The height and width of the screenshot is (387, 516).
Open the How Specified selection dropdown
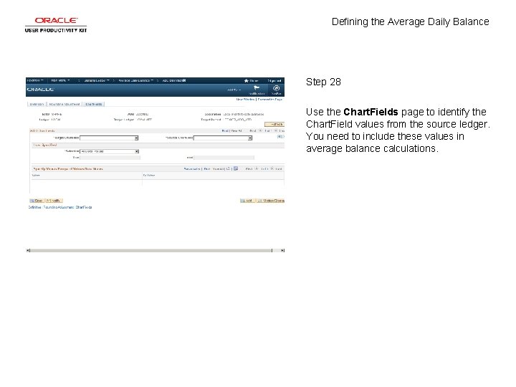tap(110, 151)
